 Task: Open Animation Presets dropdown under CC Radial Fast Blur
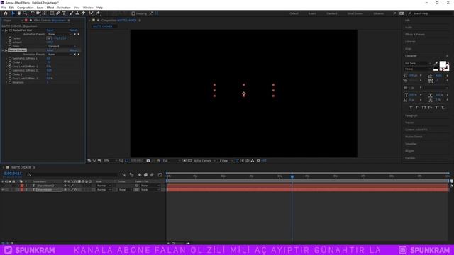60,34
